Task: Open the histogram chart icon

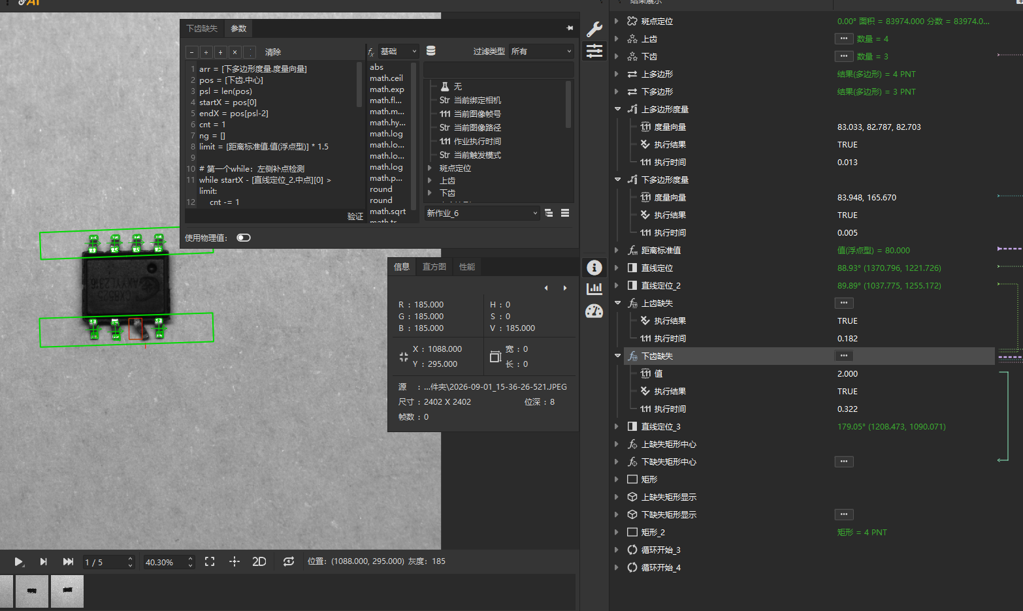Action: click(594, 289)
